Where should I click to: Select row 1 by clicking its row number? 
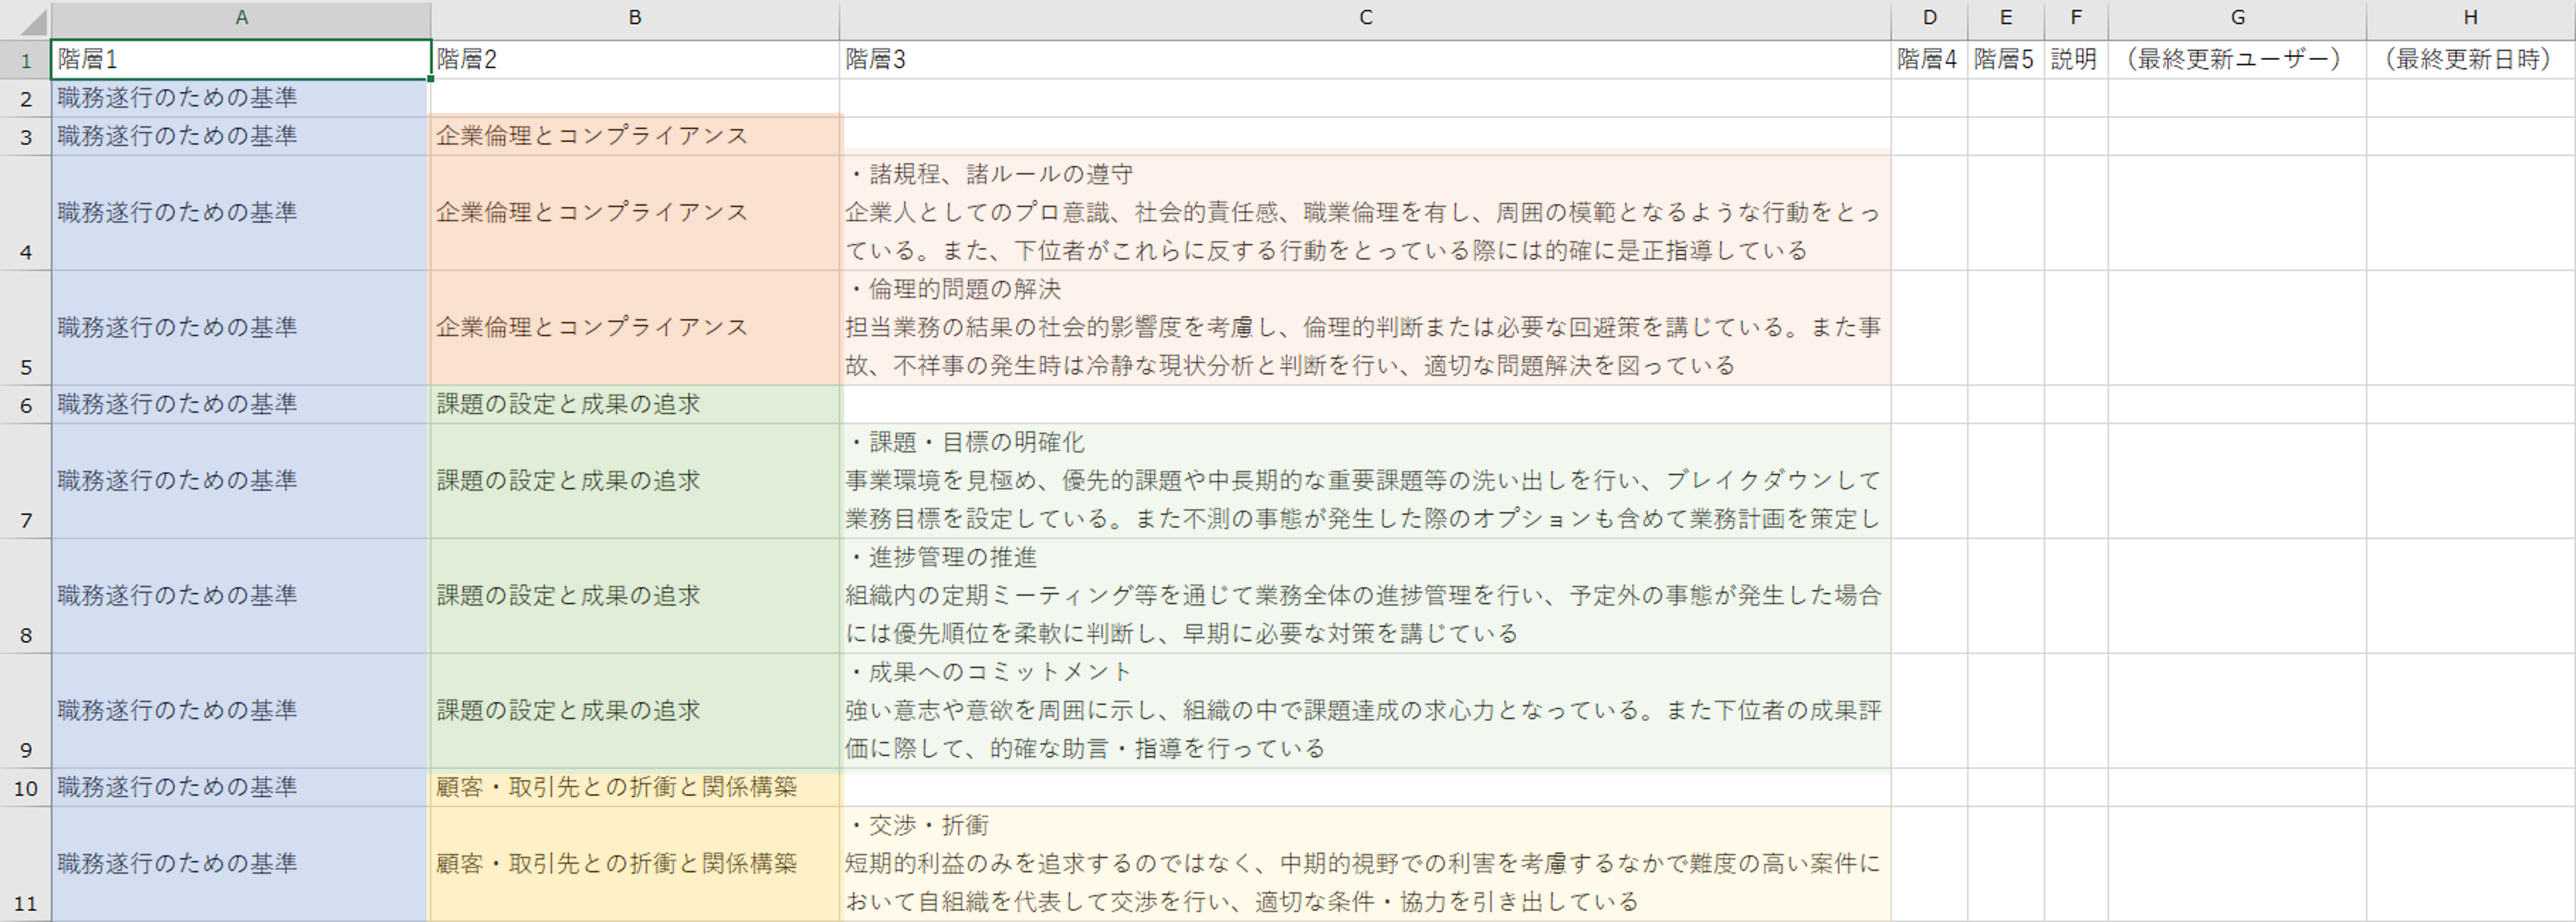coord(25,59)
